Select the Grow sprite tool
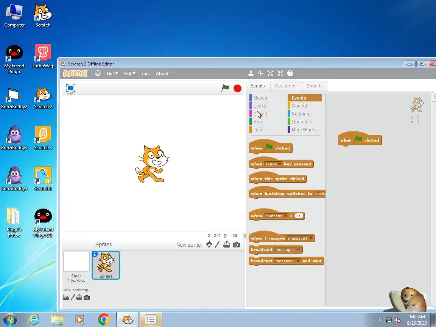Image resolution: width=436 pixels, height=327 pixels. coord(270,73)
